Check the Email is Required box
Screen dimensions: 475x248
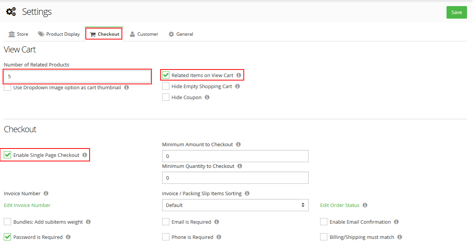(x=166, y=222)
